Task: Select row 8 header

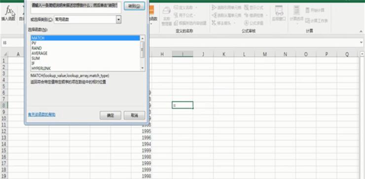Action: click(x=4, y=105)
